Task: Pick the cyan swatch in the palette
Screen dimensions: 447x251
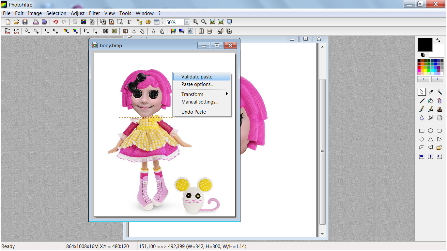Action: (x=432, y=70)
